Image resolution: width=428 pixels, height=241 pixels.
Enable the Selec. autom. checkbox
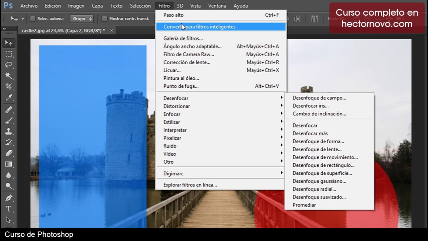click(32, 19)
